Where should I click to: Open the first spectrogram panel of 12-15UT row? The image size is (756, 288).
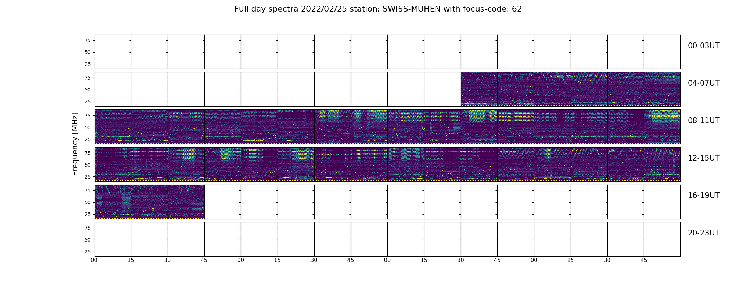click(x=113, y=164)
